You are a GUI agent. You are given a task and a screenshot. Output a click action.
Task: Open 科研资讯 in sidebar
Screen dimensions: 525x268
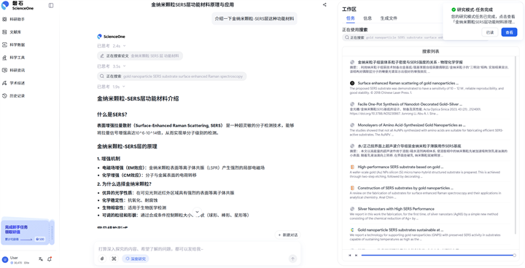(x=13, y=70)
